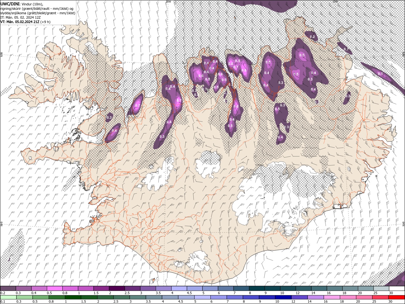Click the dark teal upper legend swatch at 8
This screenshot has height=304, width=405.
[256, 288]
